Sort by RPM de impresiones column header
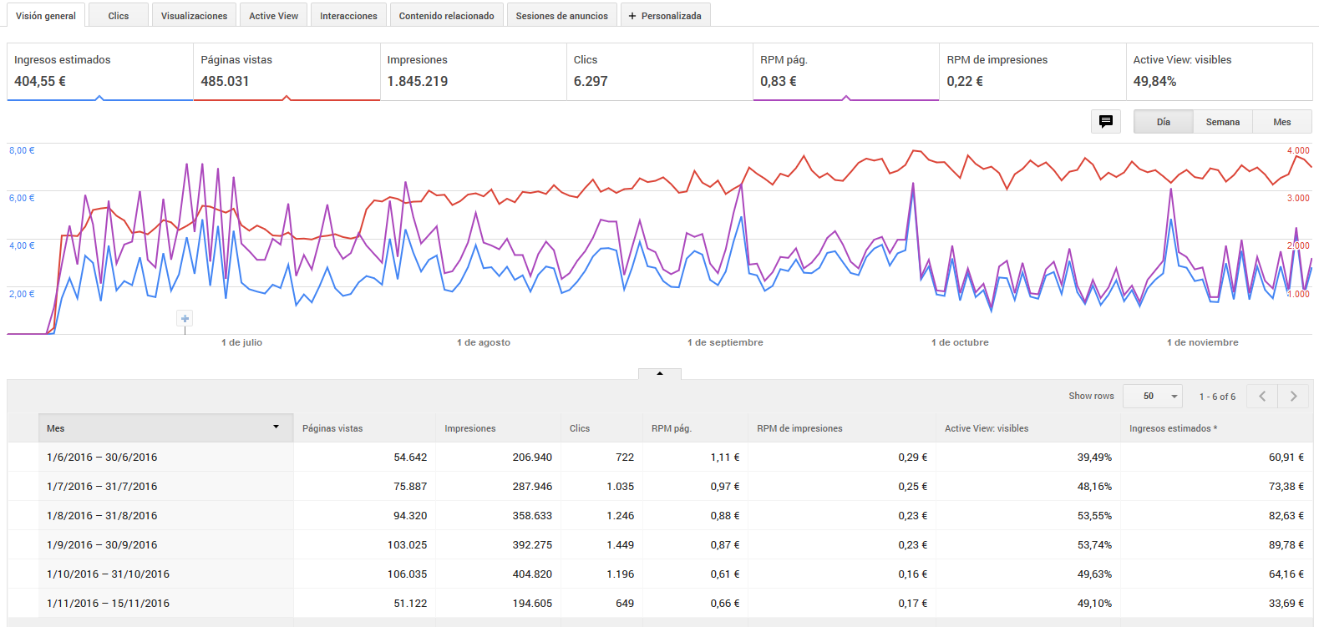Viewport: 1319px width, 627px height. pos(842,428)
